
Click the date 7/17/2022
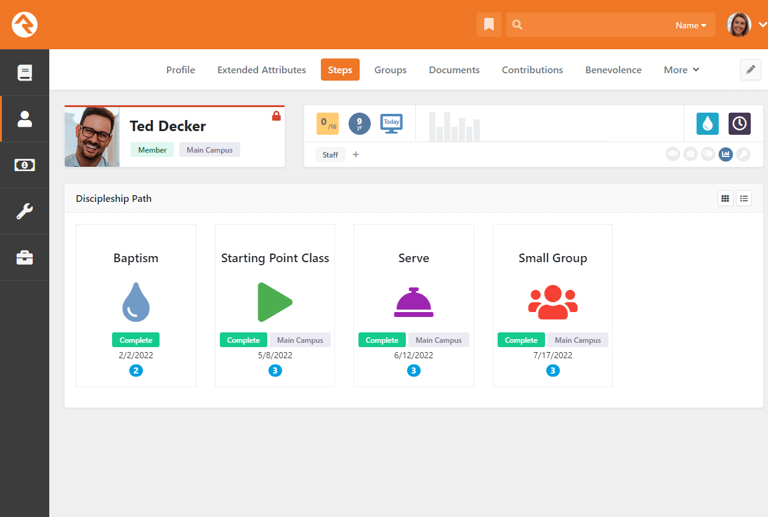click(x=553, y=355)
